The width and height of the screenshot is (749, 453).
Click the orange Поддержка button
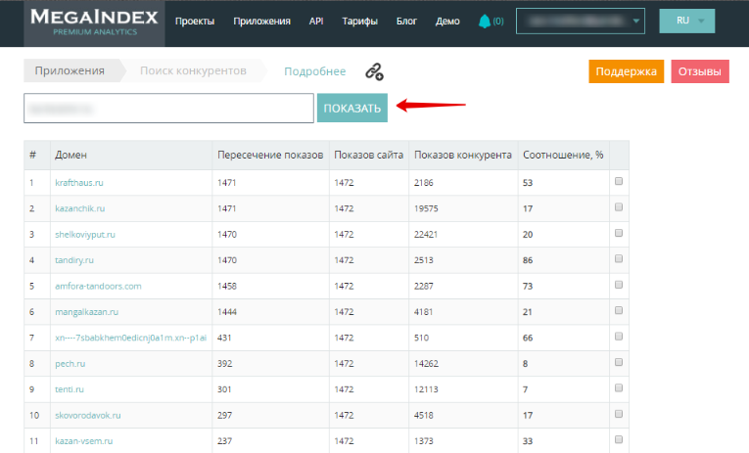coord(627,71)
